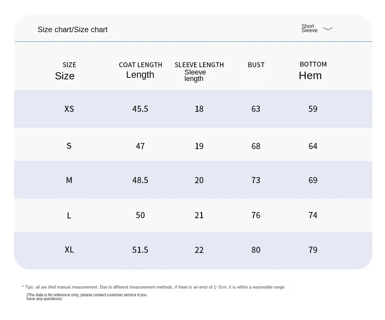The image size is (385, 320).
Task: Click the manual measurement tips note
Action: (154, 287)
